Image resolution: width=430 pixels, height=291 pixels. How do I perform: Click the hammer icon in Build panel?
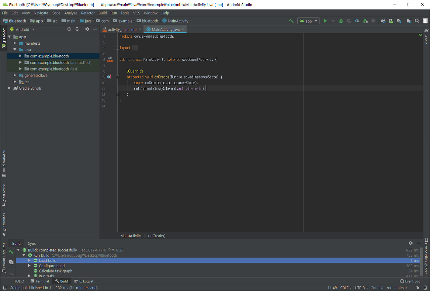tap(11, 252)
